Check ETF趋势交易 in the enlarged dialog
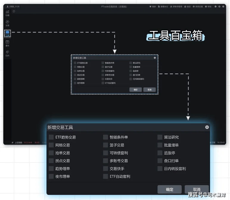Viewport: 230px width, 200px height. tap(51, 137)
